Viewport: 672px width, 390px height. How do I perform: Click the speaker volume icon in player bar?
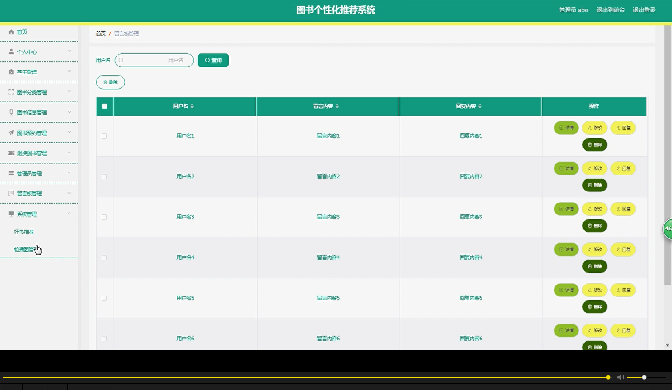[621, 378]
